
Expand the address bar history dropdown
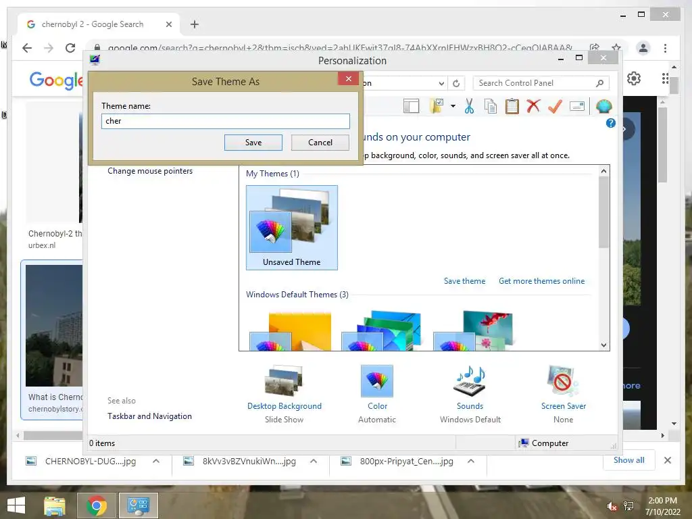point(441,83)
